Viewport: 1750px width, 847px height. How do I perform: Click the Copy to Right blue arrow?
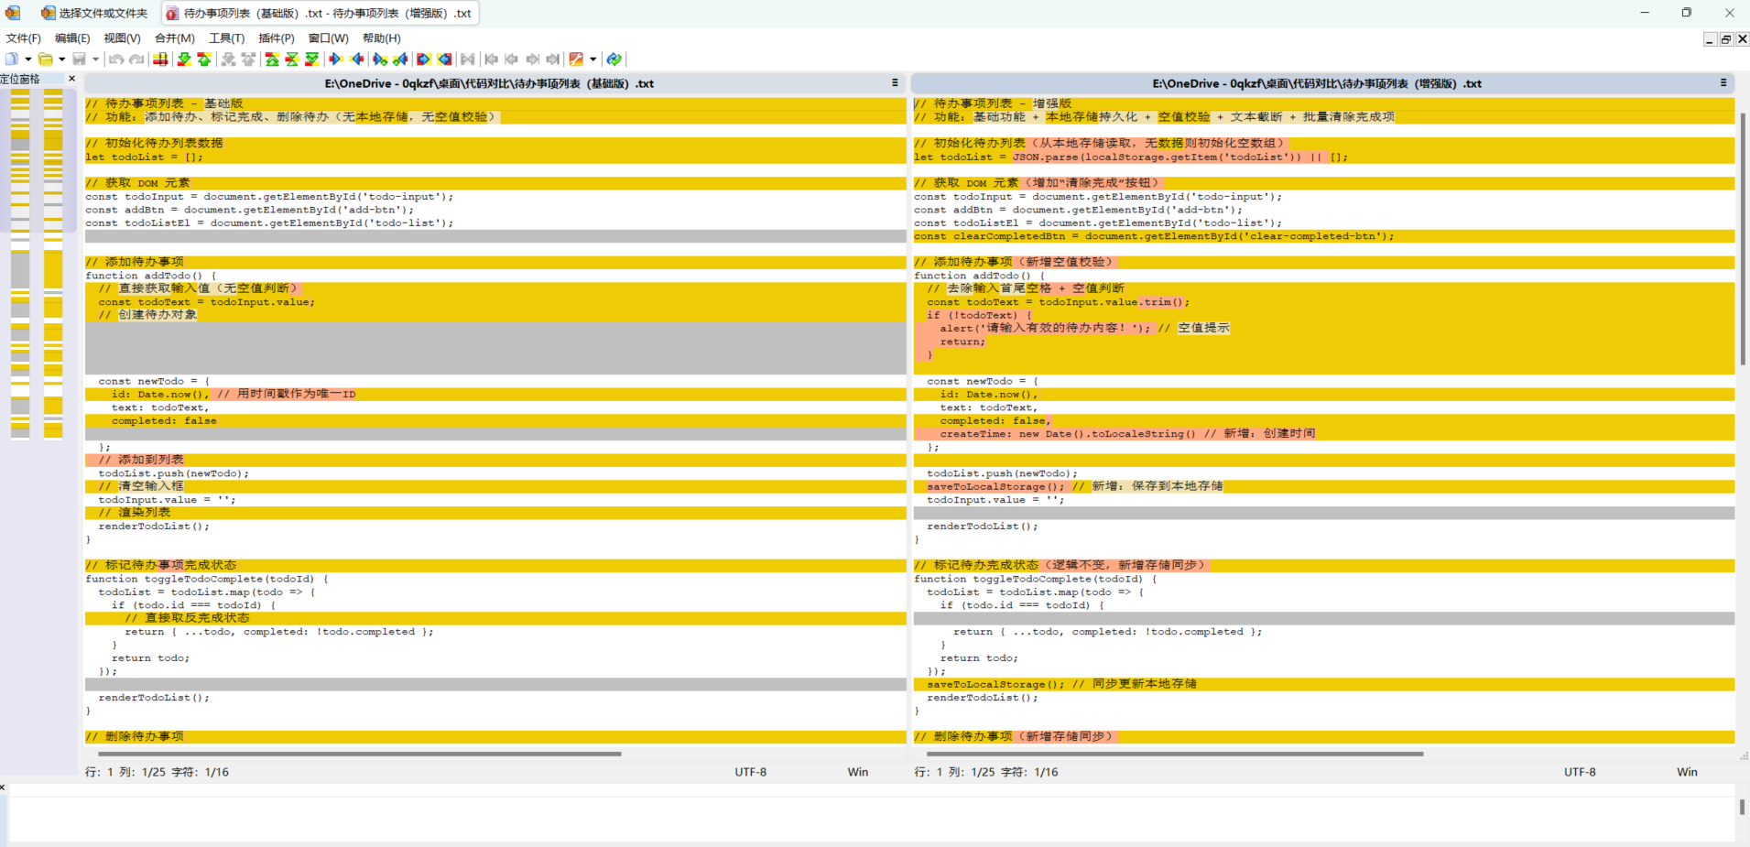coord(336,60)
